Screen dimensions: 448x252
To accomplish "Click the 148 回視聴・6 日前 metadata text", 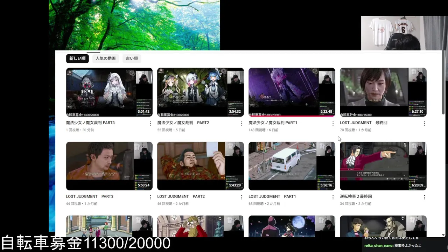I will [264, 130].
